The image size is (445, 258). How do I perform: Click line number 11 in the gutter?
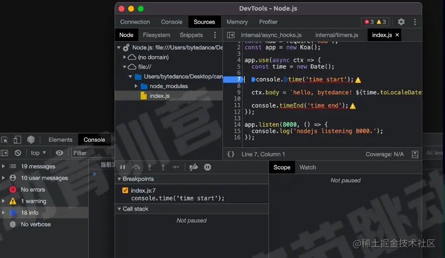[x=237, y=105]
